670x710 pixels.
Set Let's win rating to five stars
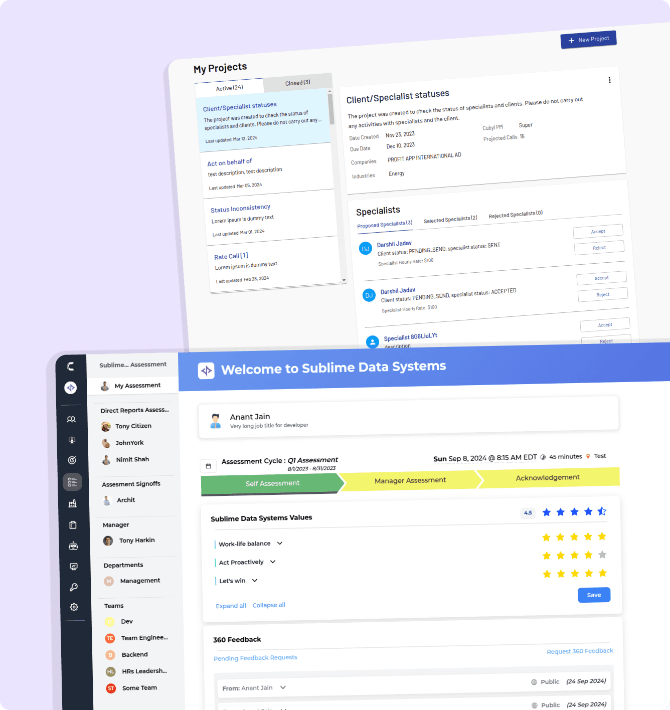[603, 573]
